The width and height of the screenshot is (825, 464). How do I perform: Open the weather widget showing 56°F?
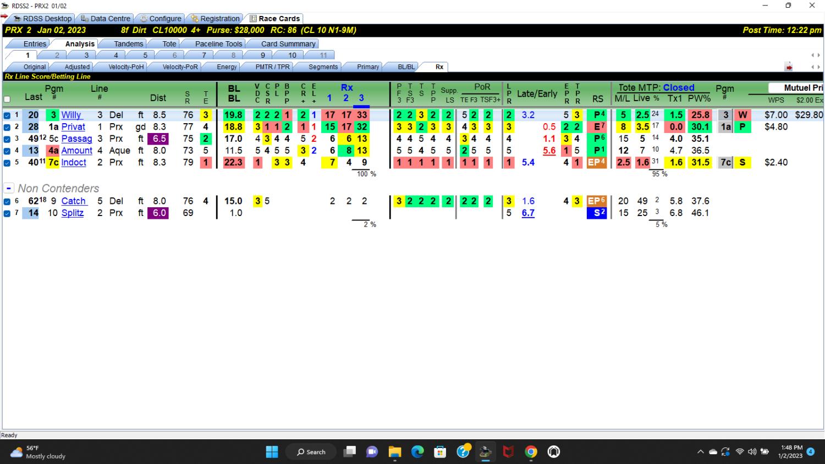click(x=38, y=452)
